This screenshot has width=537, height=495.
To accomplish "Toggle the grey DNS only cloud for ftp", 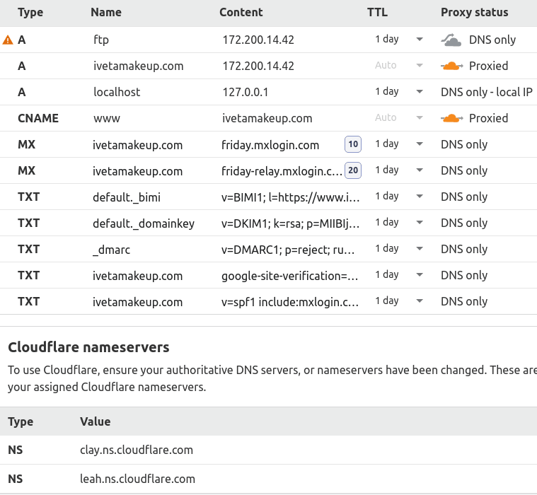I will tap(451, 40).
